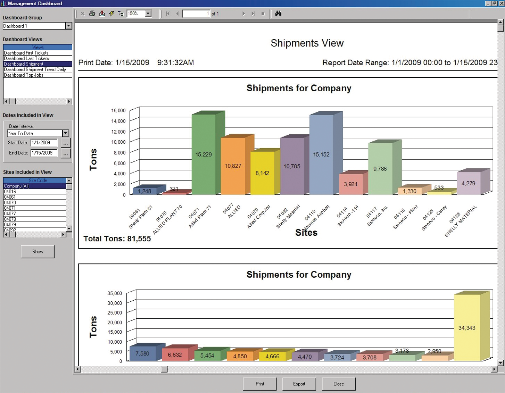Click the lightning bolt refresh icon
The height and width of the screenshot is (393, 505).
tap(111, 14)
